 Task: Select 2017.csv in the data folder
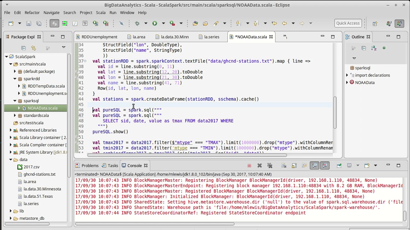(31, 167)
